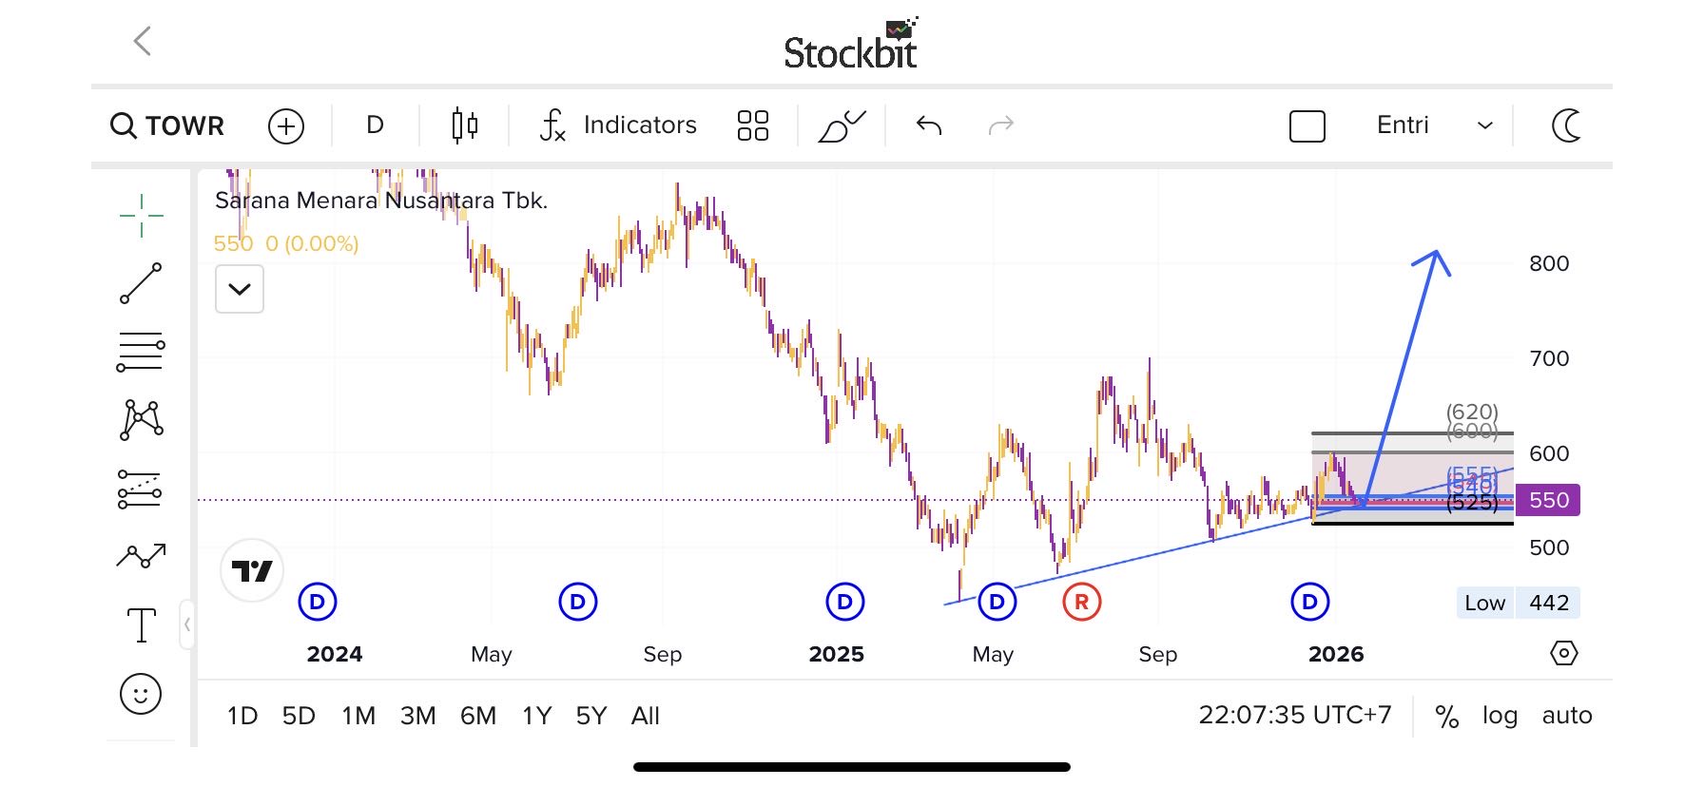The width and height of the screenshot is (1704, 787).
Task: Open the candlestick chart style selector
Action: pyautogui.click(x=464, y=125)
